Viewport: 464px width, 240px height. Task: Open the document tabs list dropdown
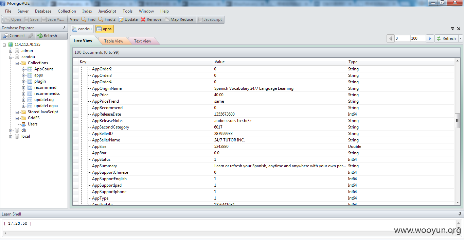(x=453, y=29)
